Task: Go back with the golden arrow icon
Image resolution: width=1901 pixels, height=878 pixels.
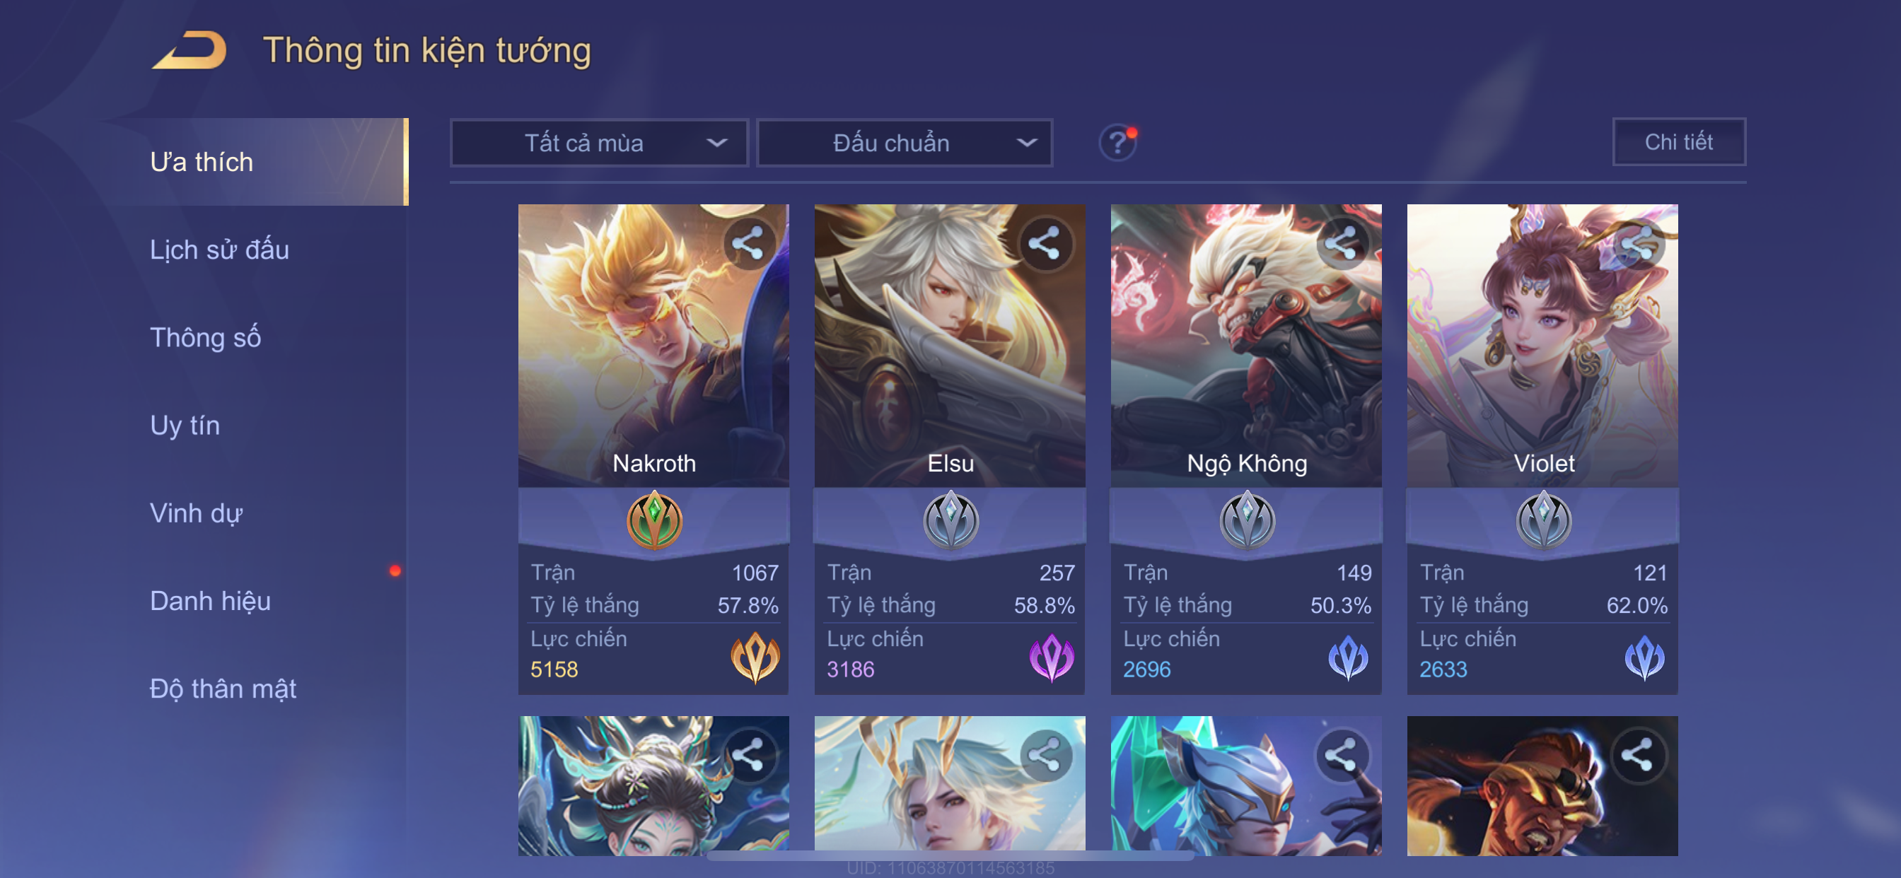Action: [x=190, y=49]
